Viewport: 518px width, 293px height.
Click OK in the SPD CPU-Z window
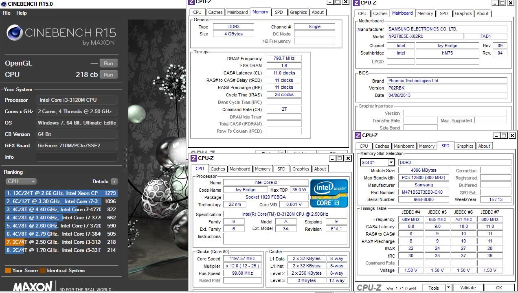(x=499, y=288)
